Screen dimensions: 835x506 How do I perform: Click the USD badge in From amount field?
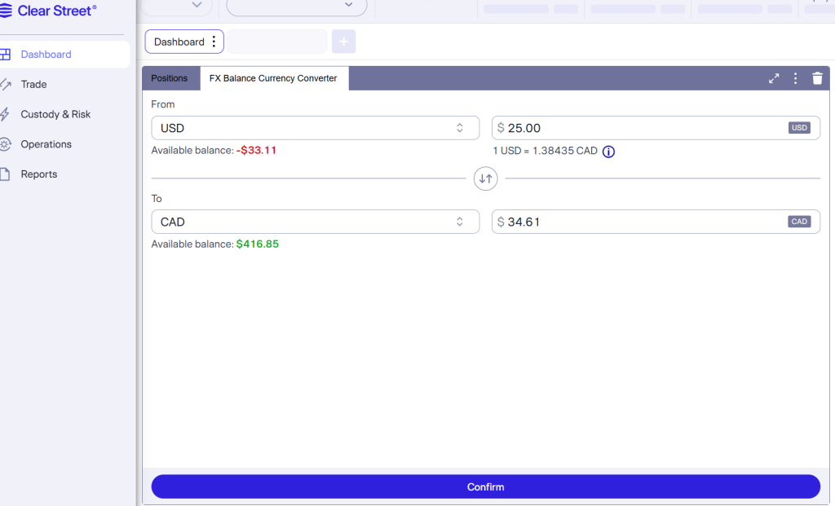(799, 128)
